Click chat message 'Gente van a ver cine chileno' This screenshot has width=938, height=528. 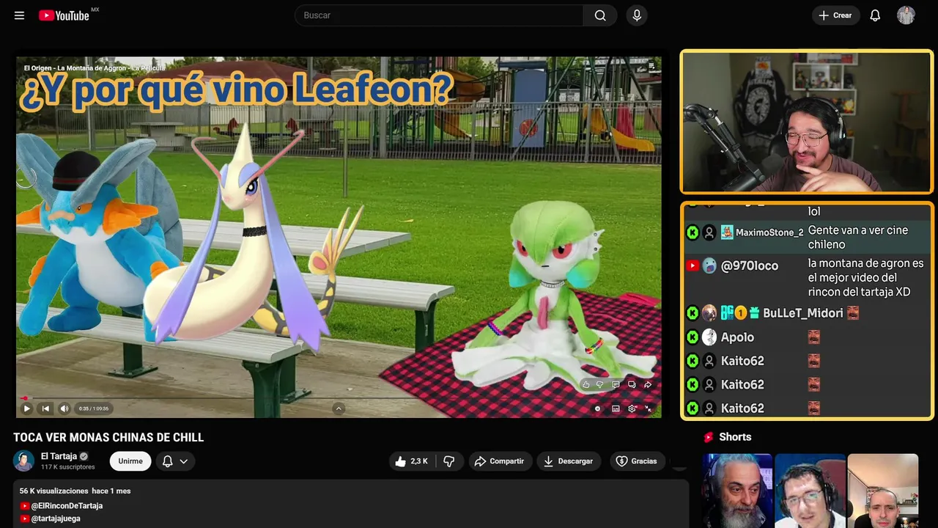[x=858, y=238]
